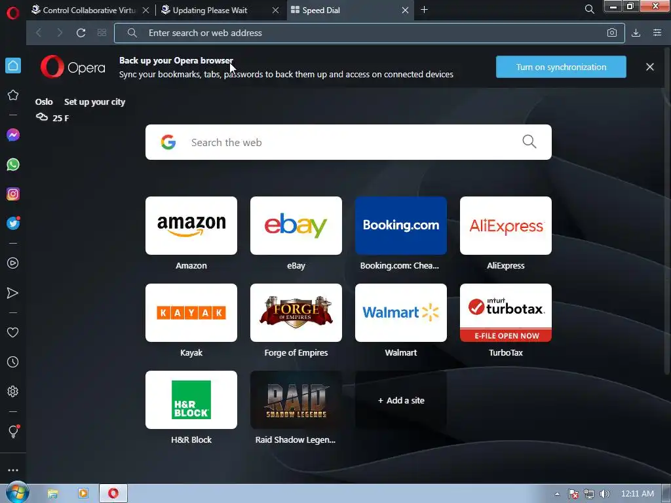Open Windows Media Player from taskbar
The image size is (671, 503).
83,494
